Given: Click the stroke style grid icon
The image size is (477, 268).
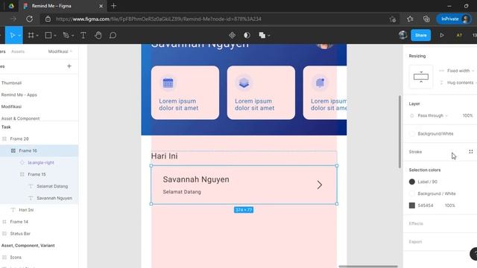Looking at the screenshot, I should click(x=470, y=152).
